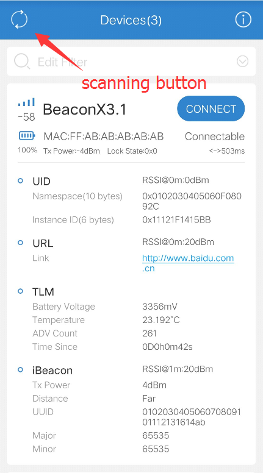This screenshot has height=473, width=263.
Task: Select the TLM section heading
Action: [x=43, y=292]
